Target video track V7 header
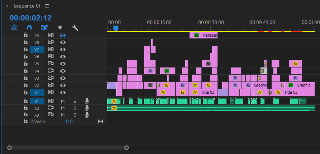The image size is (320, 154). tap(37, 50)
